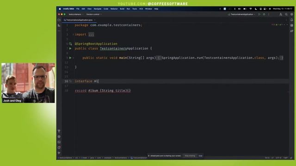Open the Database tool window icon

(292, 25)
